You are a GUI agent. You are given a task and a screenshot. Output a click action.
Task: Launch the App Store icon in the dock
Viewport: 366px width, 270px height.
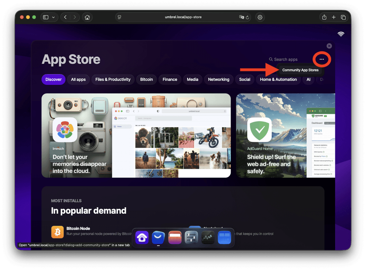point(158,237)
